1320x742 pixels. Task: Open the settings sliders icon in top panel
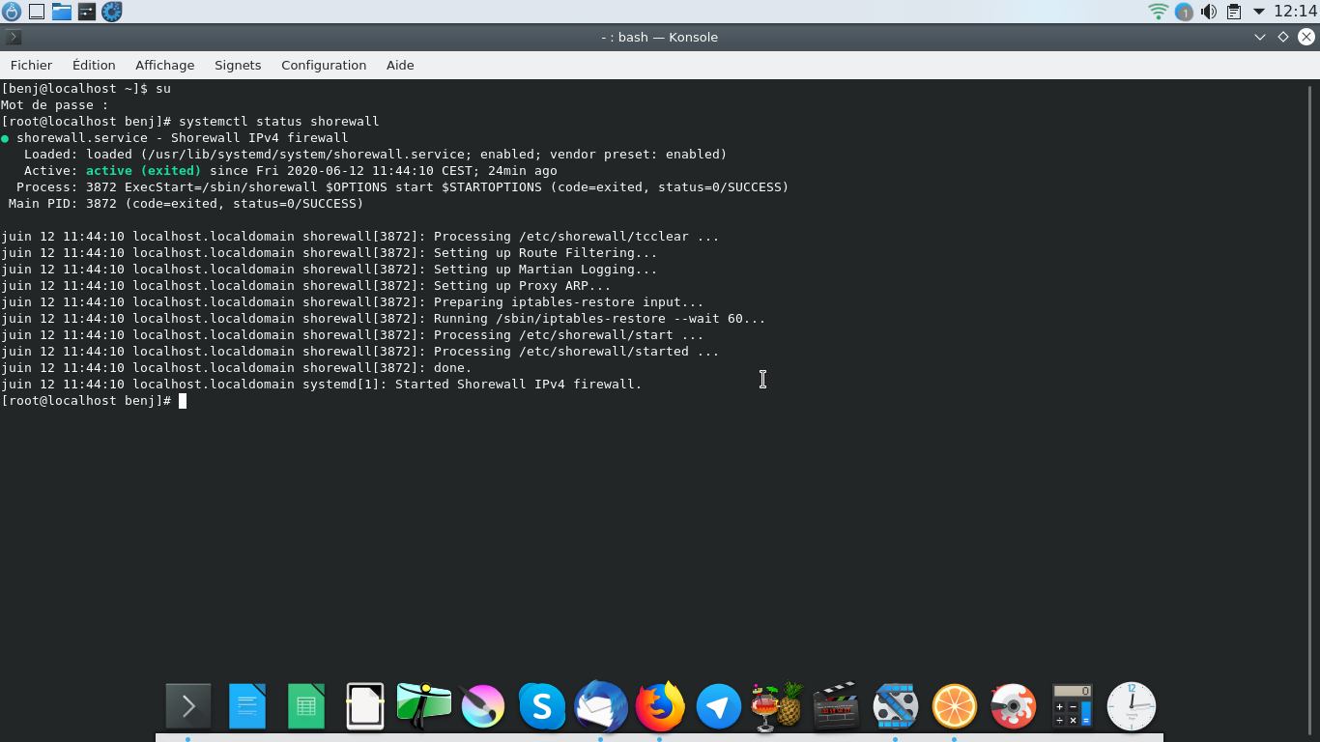click(x=86, y=12)
